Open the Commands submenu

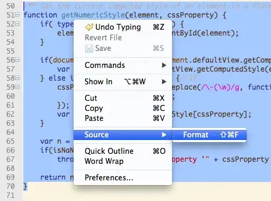(x=123, y=65)
